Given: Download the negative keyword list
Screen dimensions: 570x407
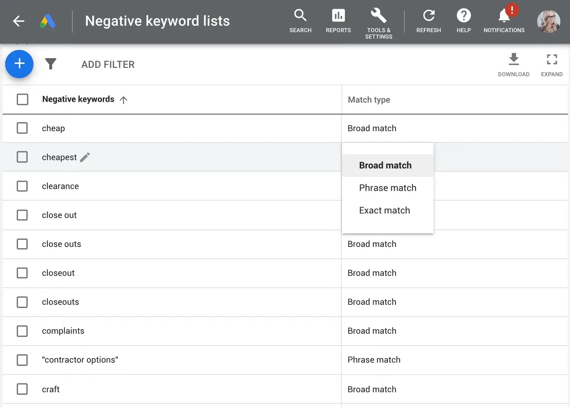Looking at the screenshot, I should [514, 65].
